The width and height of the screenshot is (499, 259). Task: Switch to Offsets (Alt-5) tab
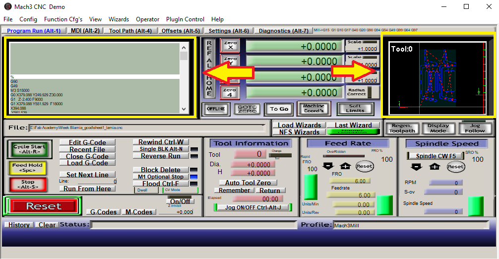181,31
